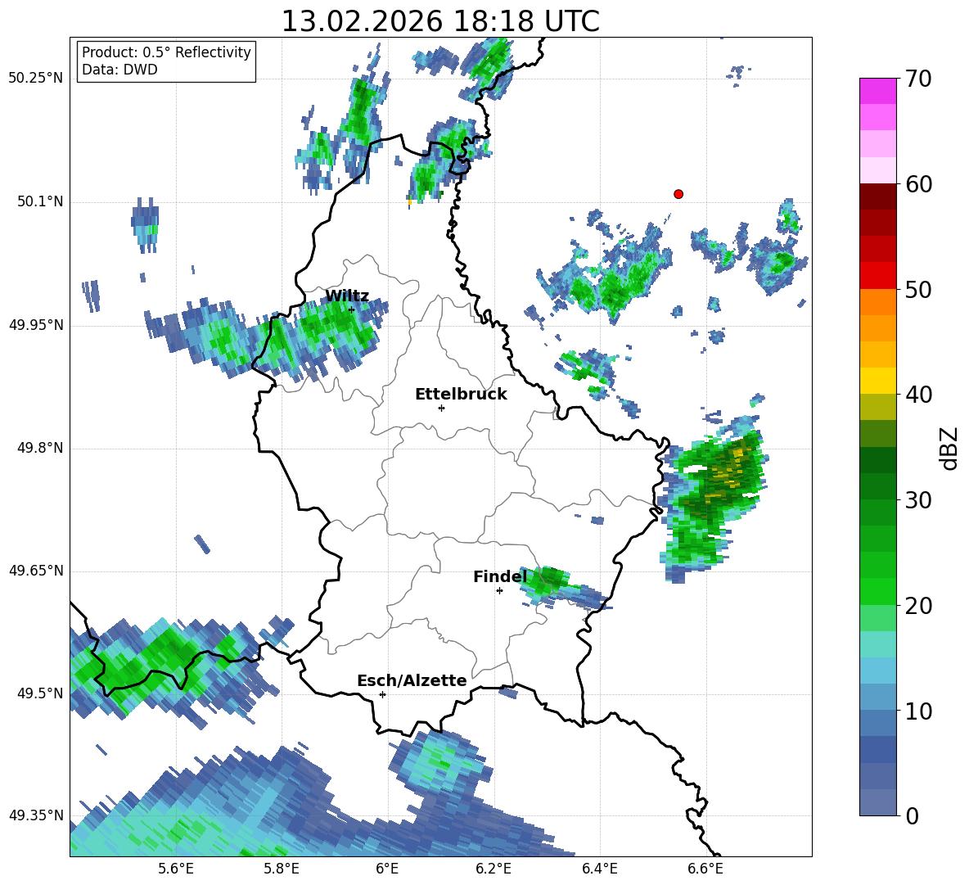Click the rain echo south of Esch/Alzette
Viewport: 969px width, 885px height.
[x=442, y=763]
